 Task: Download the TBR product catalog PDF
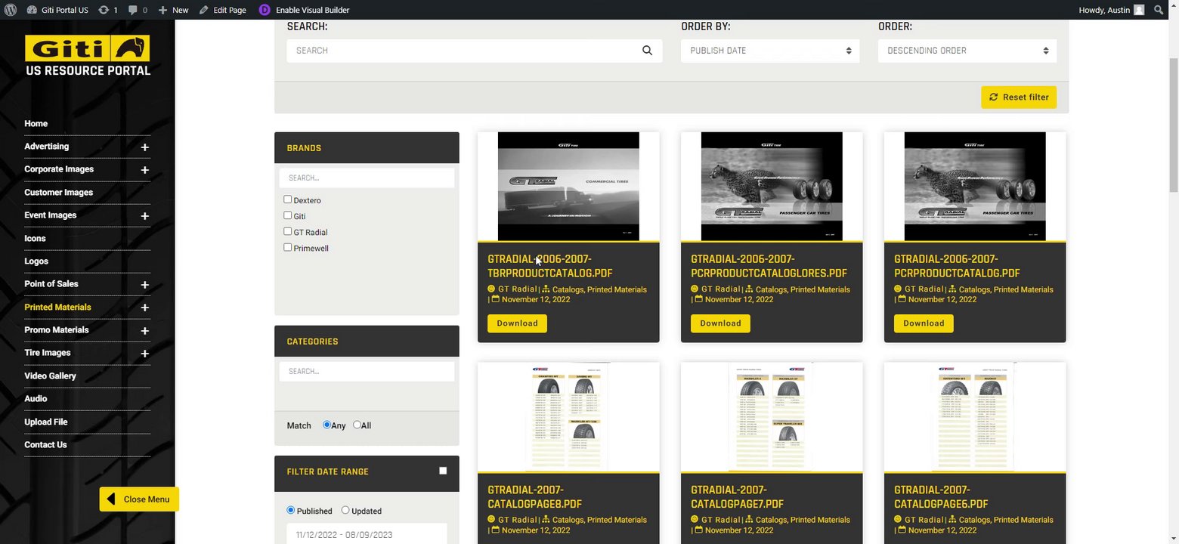coord(517,323)
